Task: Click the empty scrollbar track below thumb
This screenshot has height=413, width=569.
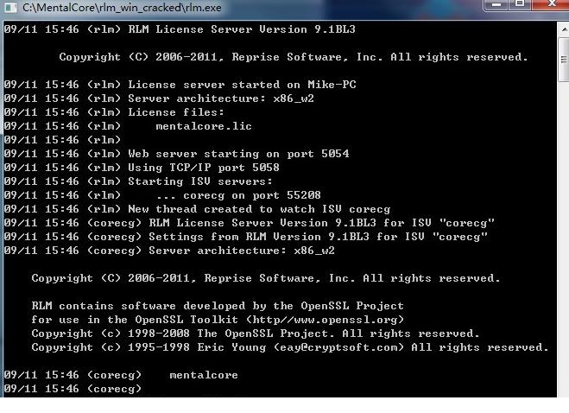Action: [x=565, y=239]
